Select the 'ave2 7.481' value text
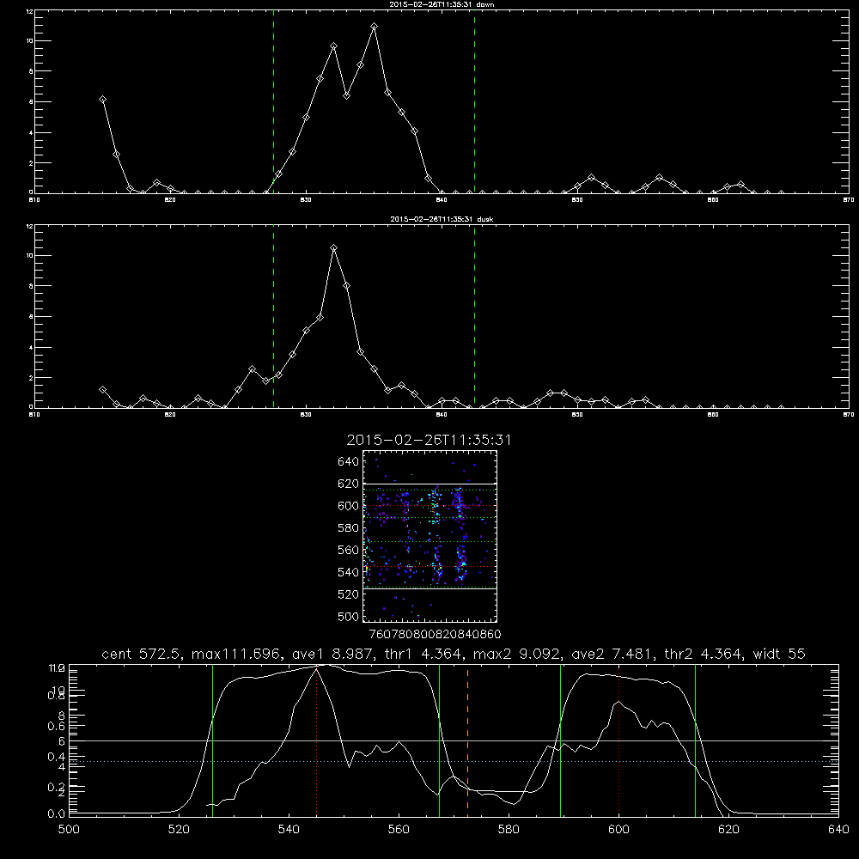859x859 pixels. 612,654
